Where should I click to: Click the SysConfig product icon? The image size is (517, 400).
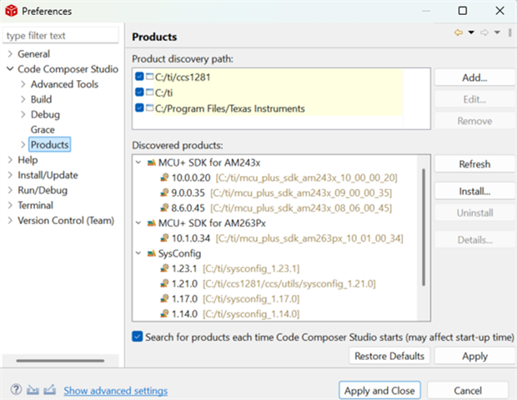click(151, 253)
